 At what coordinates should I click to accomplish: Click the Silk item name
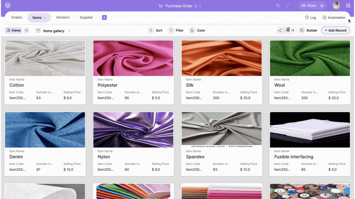[190, 85]
